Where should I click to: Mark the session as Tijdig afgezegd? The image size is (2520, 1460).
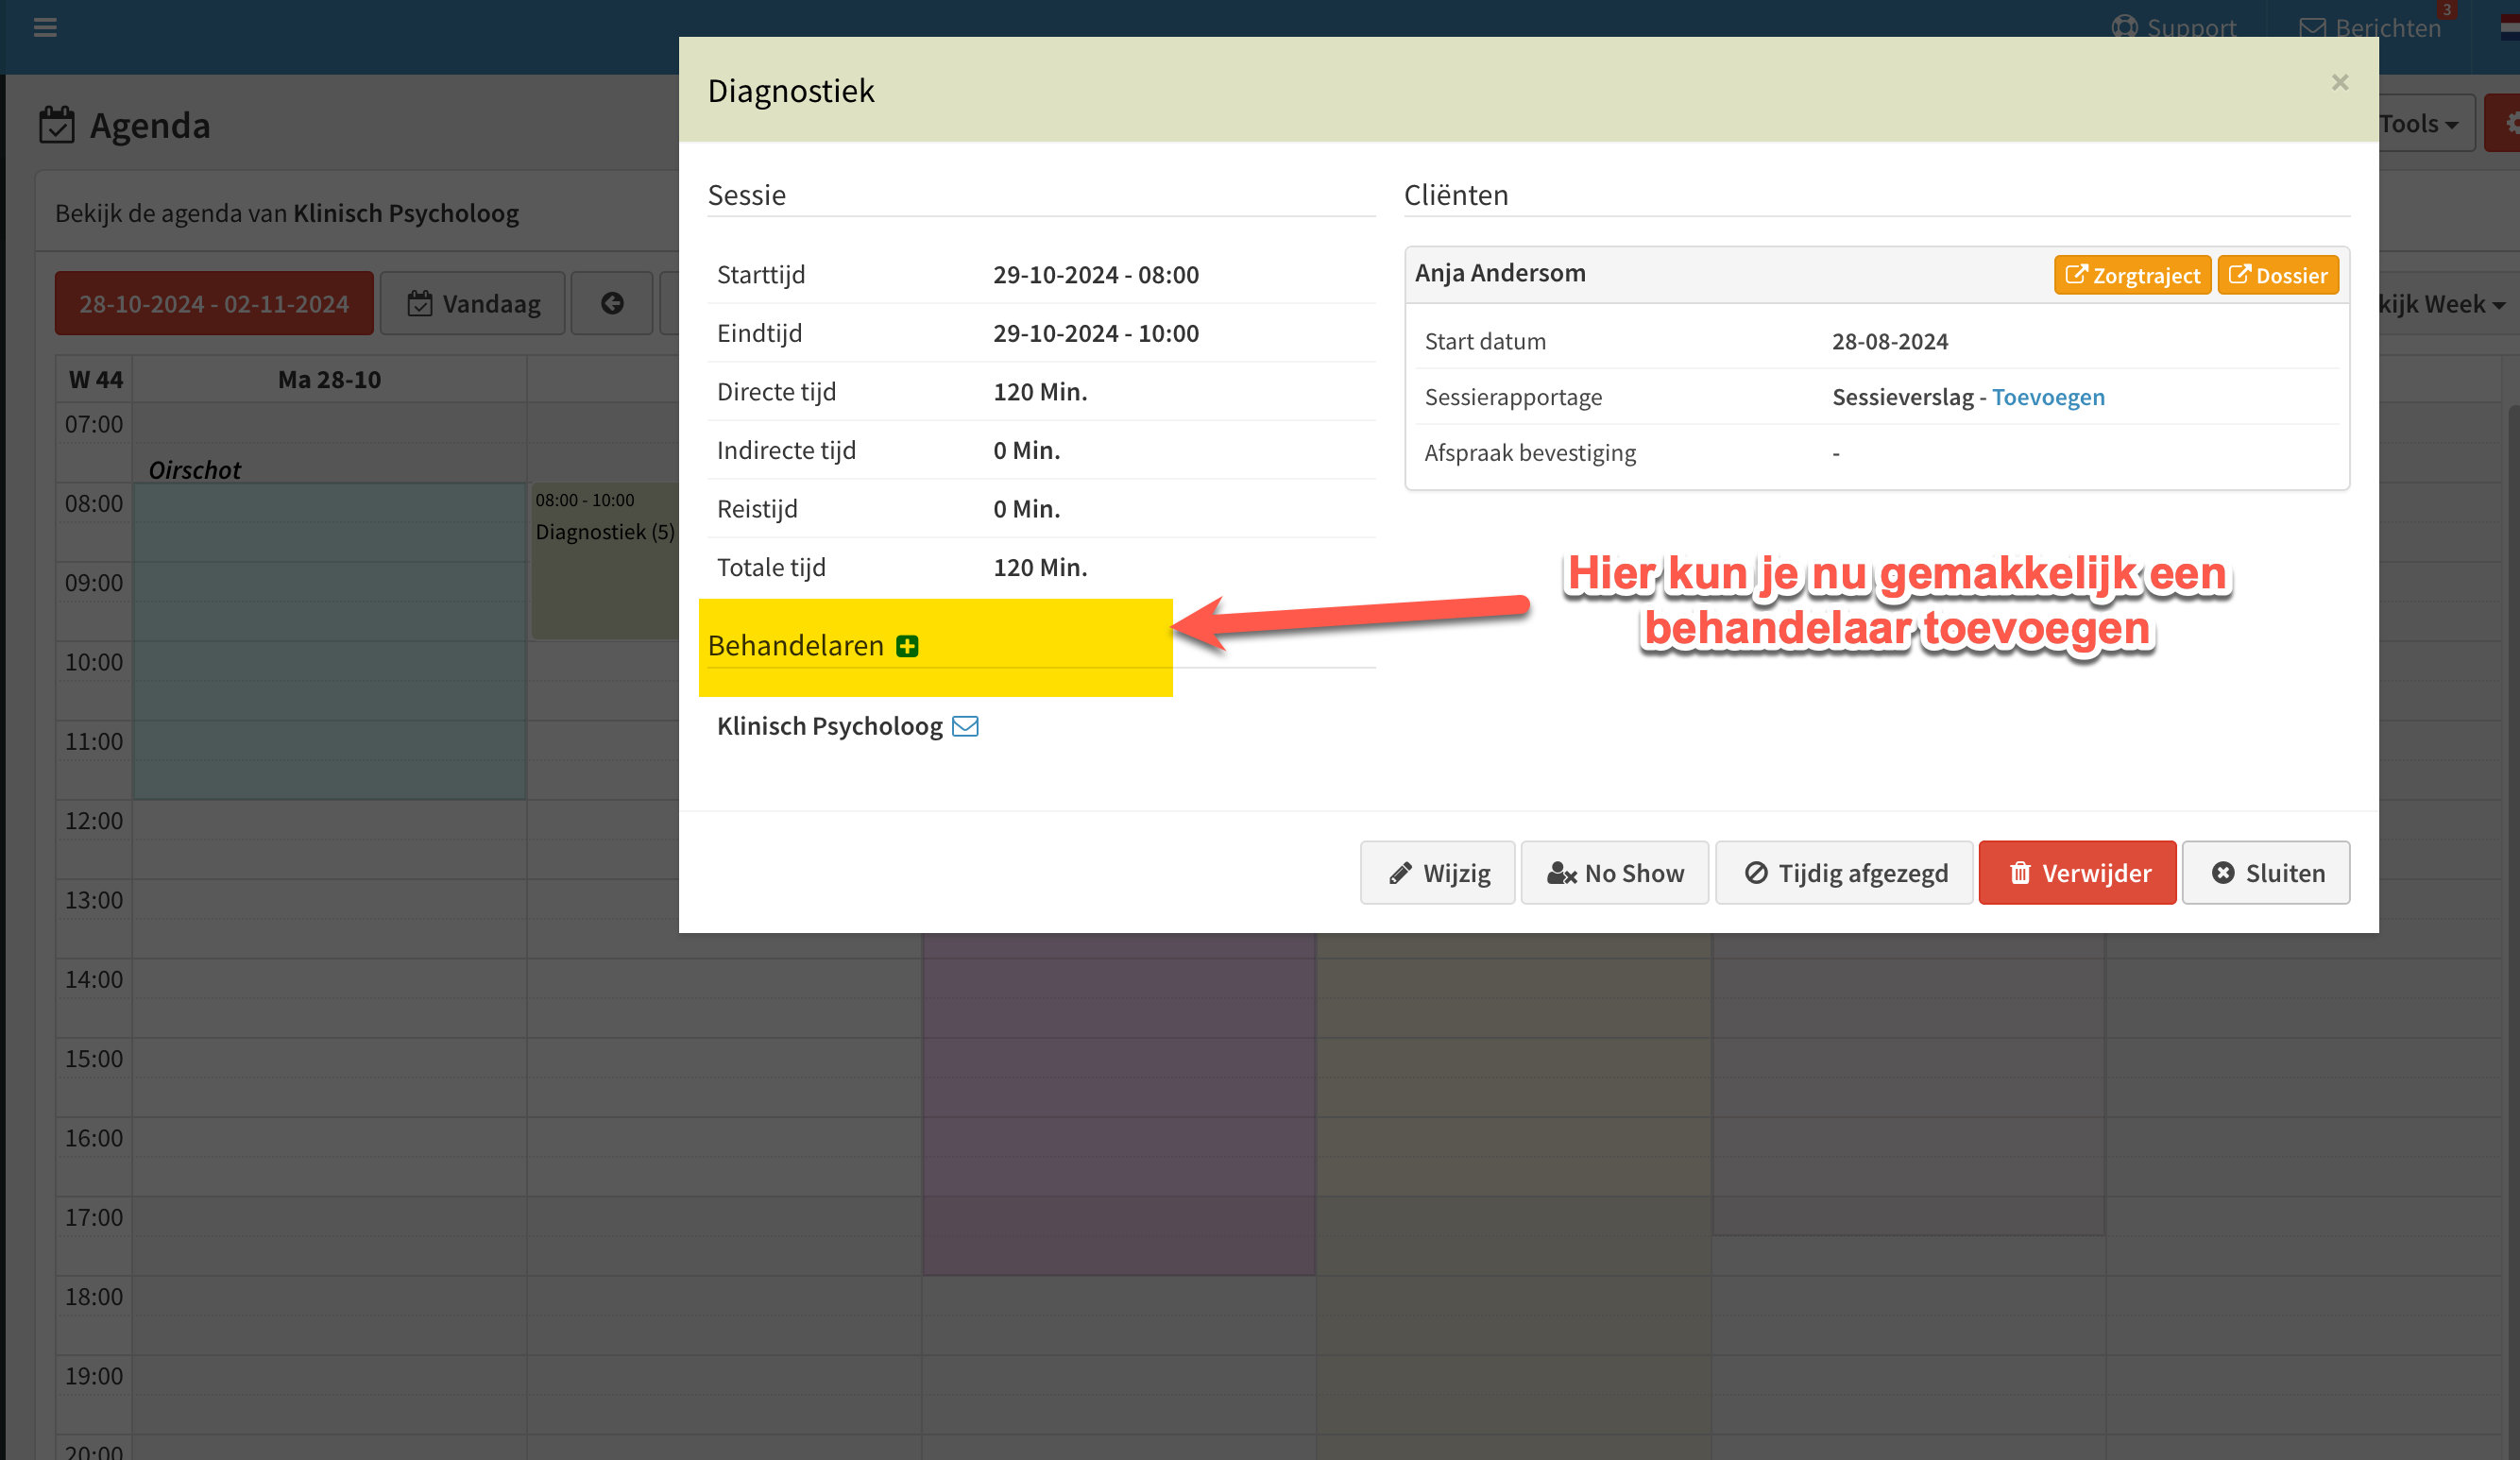point(1844,873)
